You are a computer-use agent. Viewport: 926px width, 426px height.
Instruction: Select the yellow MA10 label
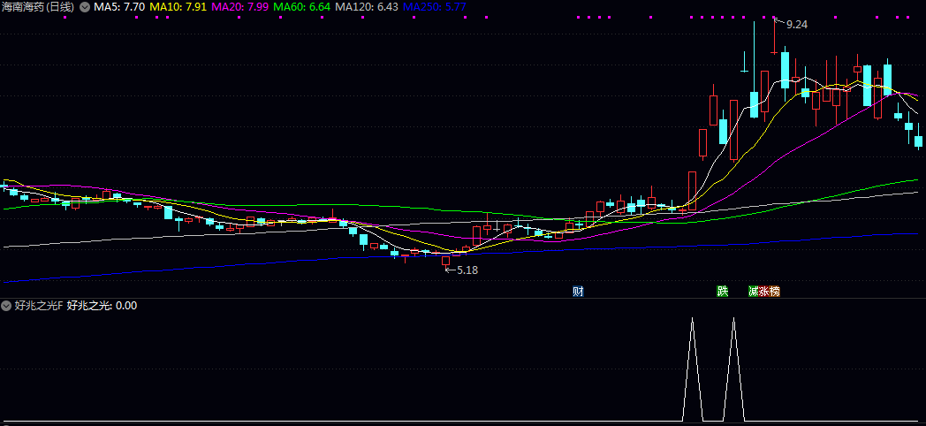point(179,7)
